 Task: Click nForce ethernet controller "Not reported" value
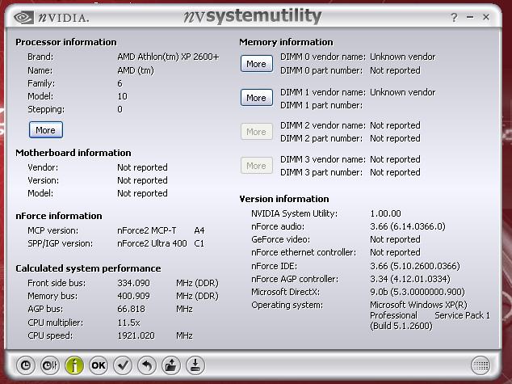click(x=395, y=252)
